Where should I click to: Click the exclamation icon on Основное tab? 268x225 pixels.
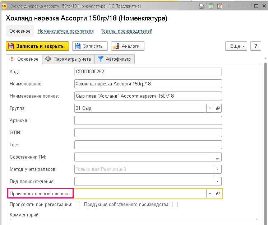(12, 59)
